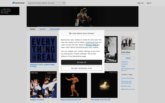Go back to more from Pan European Recording
This screenshot has height=103, width=165.
(10, 11)
